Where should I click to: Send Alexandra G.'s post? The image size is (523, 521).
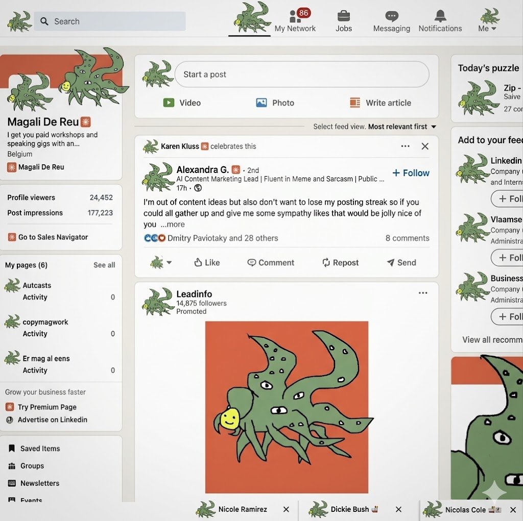pyautogui.click(x=401, y=263)
